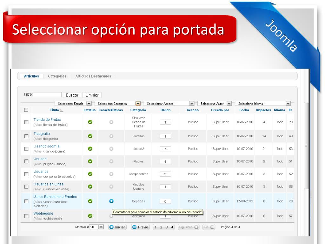The width and height of the screenshot is (325, 244).
Task: Sort by the ID column header
Action: [290, 110]
